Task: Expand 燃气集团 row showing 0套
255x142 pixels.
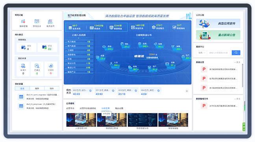Action: point(79,46)
